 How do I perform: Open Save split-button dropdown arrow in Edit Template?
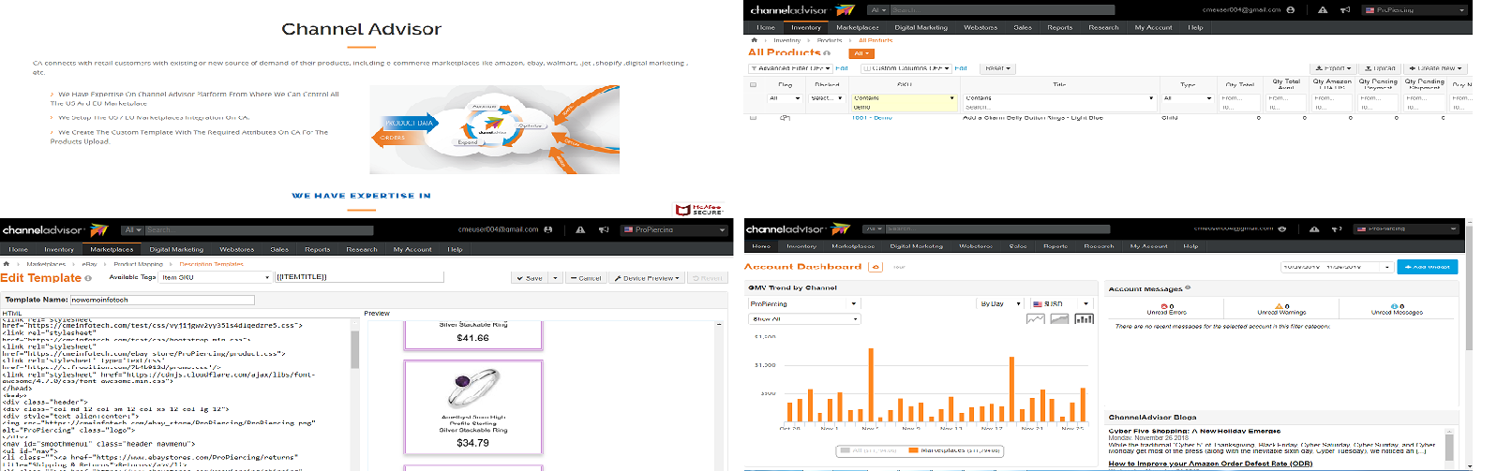click(555, 278)
